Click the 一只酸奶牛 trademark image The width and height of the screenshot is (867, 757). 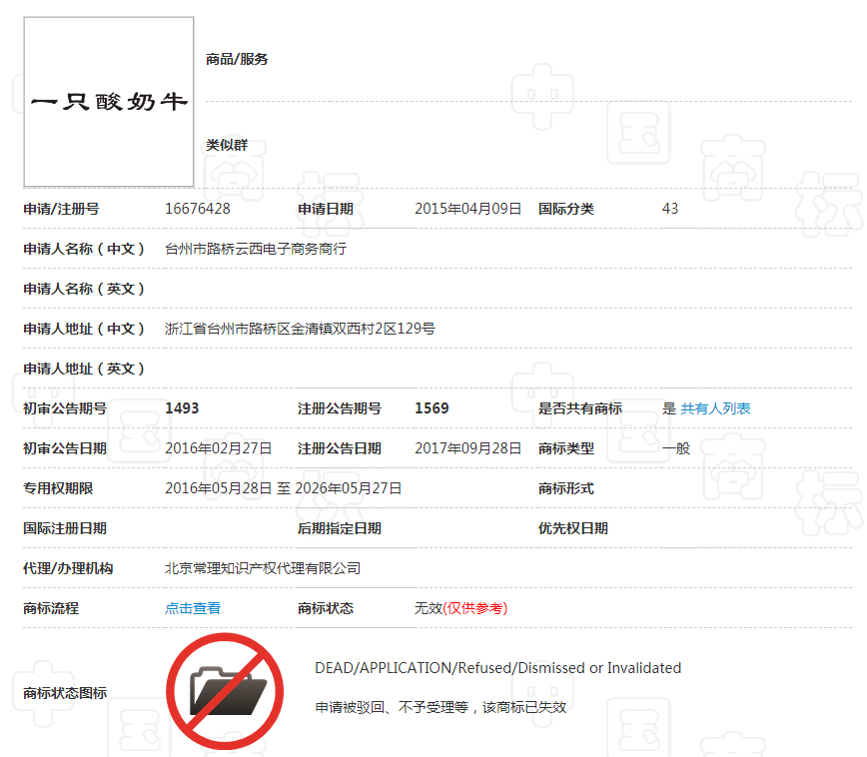[109, 102]
